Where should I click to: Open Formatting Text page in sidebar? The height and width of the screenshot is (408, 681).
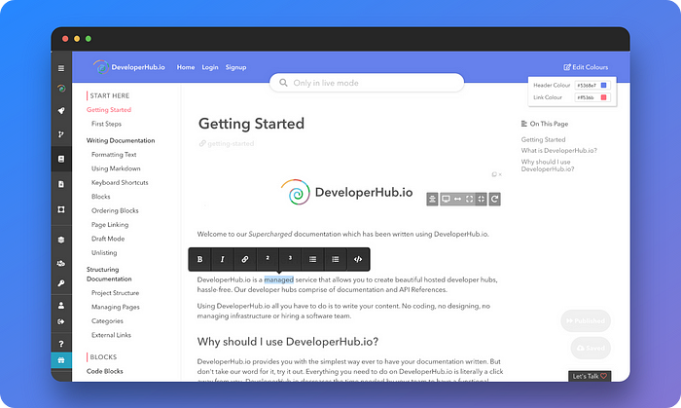(114, 155)
